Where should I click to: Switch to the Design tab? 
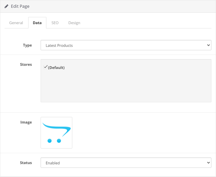click(74, 23)
